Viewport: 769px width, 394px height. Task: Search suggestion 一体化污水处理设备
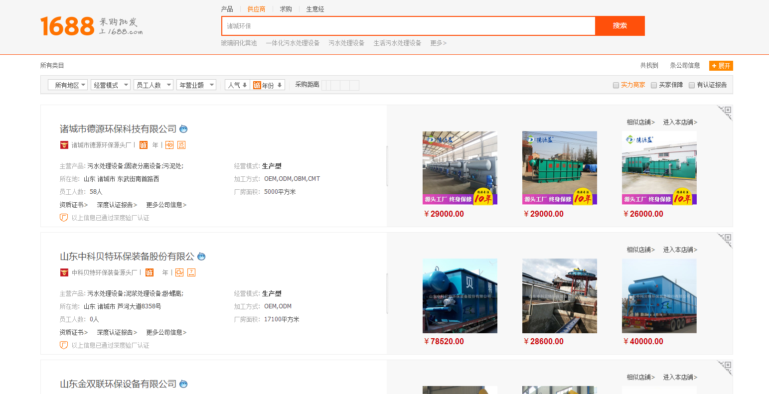pyautogui.click(x=293, y=43)
